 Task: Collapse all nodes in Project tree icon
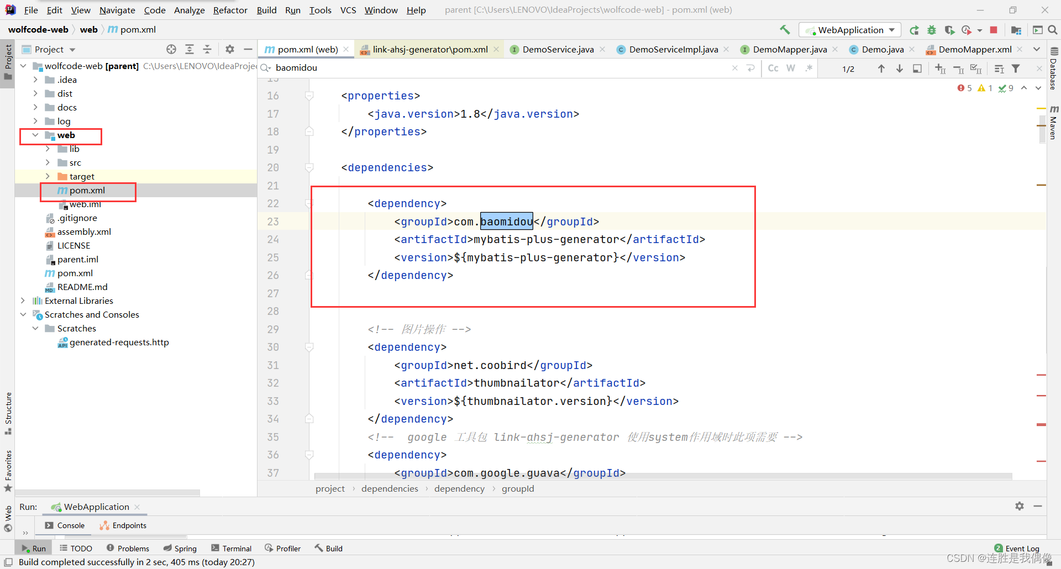(x=207, y=49)
